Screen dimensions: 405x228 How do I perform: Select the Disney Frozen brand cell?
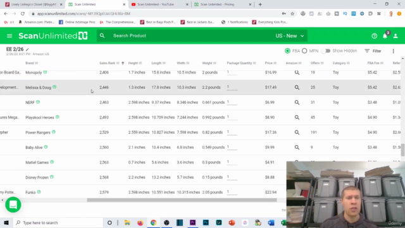coord(37,177)
